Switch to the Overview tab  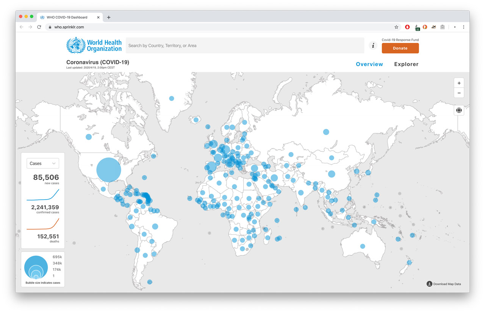[369, 64]
